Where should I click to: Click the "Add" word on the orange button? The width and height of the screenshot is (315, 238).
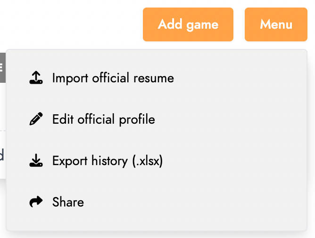(x=170, y=24)
